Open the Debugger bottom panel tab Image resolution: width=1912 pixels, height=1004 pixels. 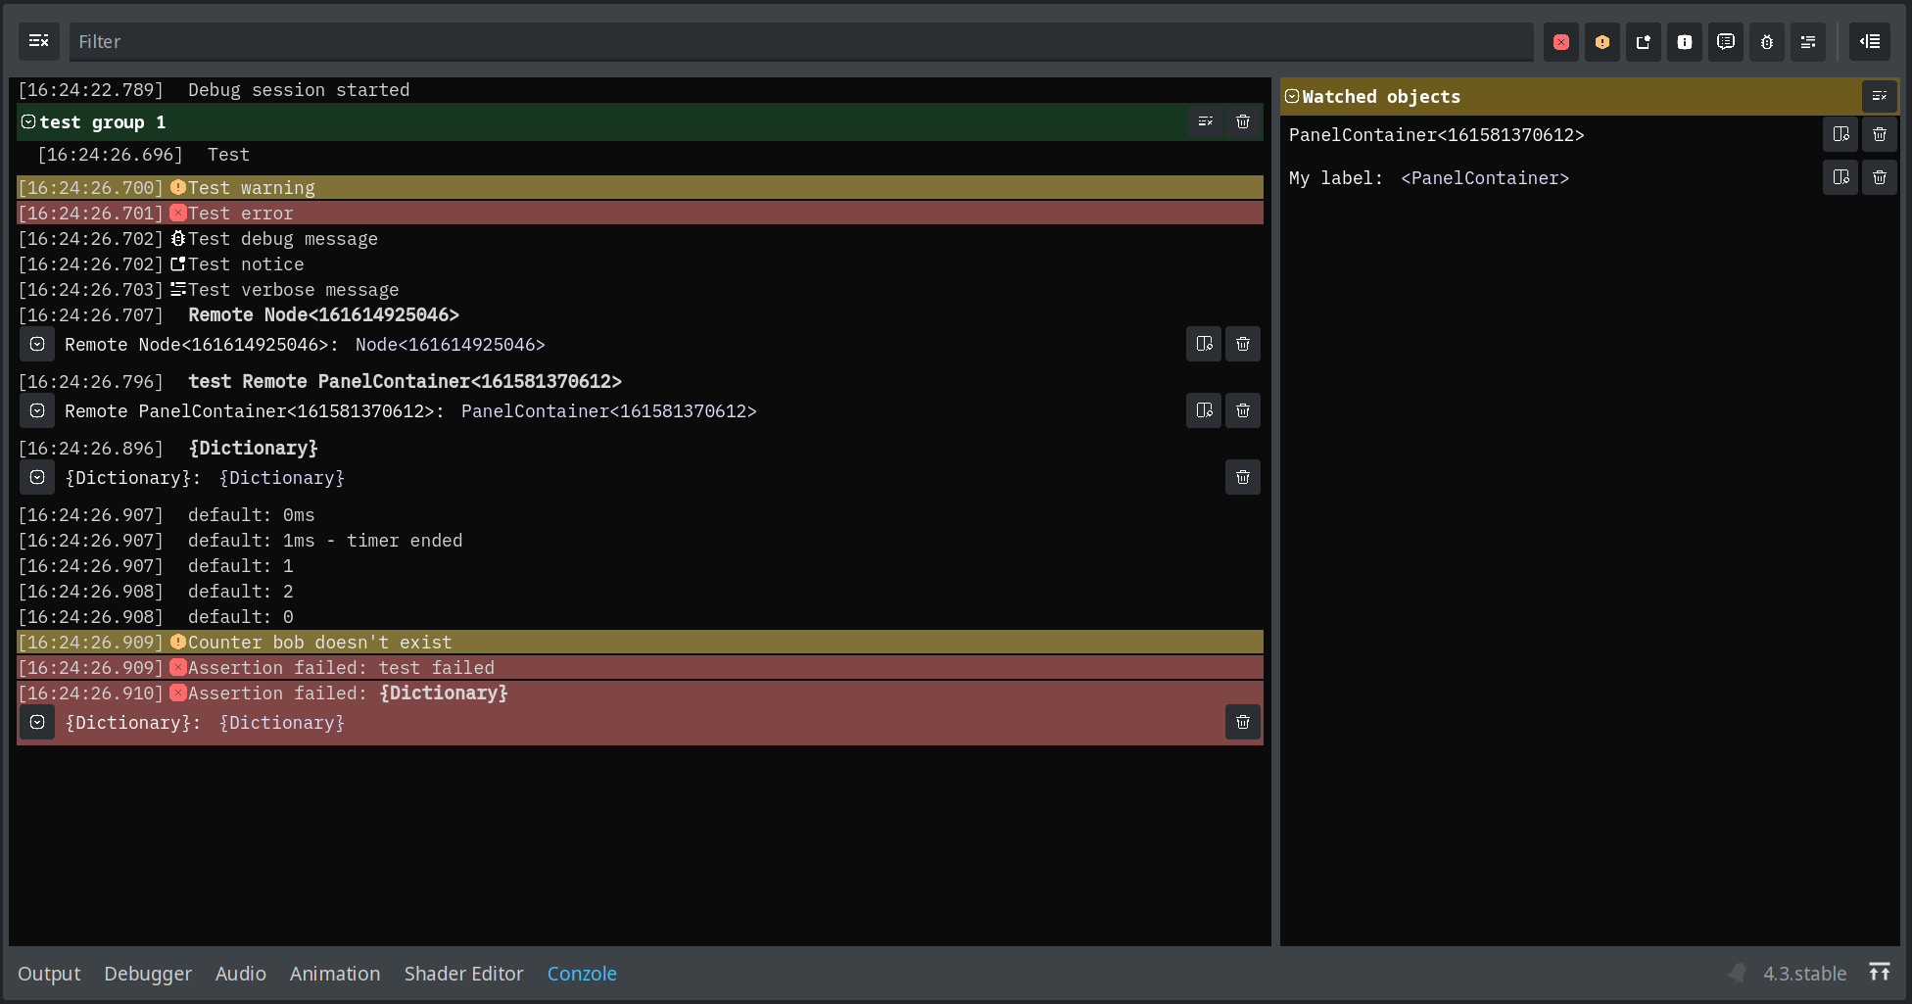point(148,974)
